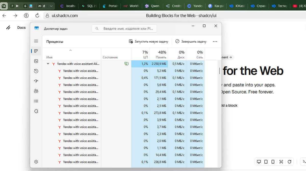
Task: Reload the page with browser refresh icon
Action: [x=37, y=16]
